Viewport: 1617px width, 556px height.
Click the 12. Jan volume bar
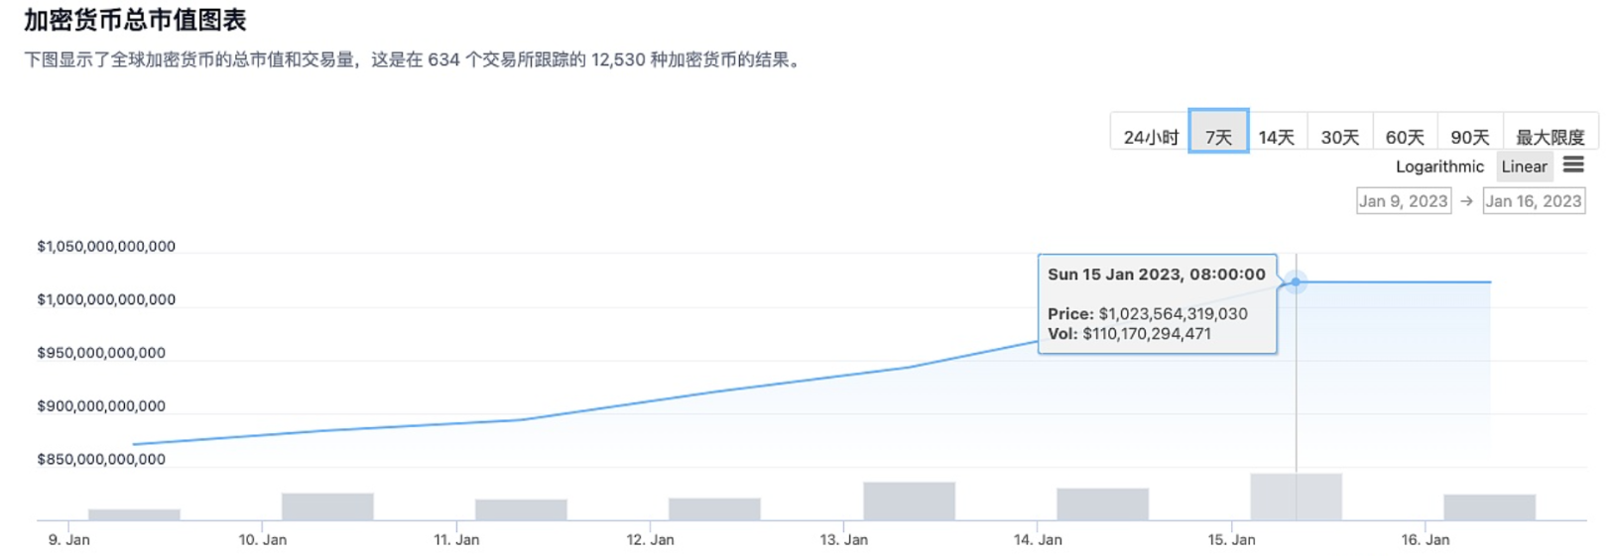tap(714, 509)
